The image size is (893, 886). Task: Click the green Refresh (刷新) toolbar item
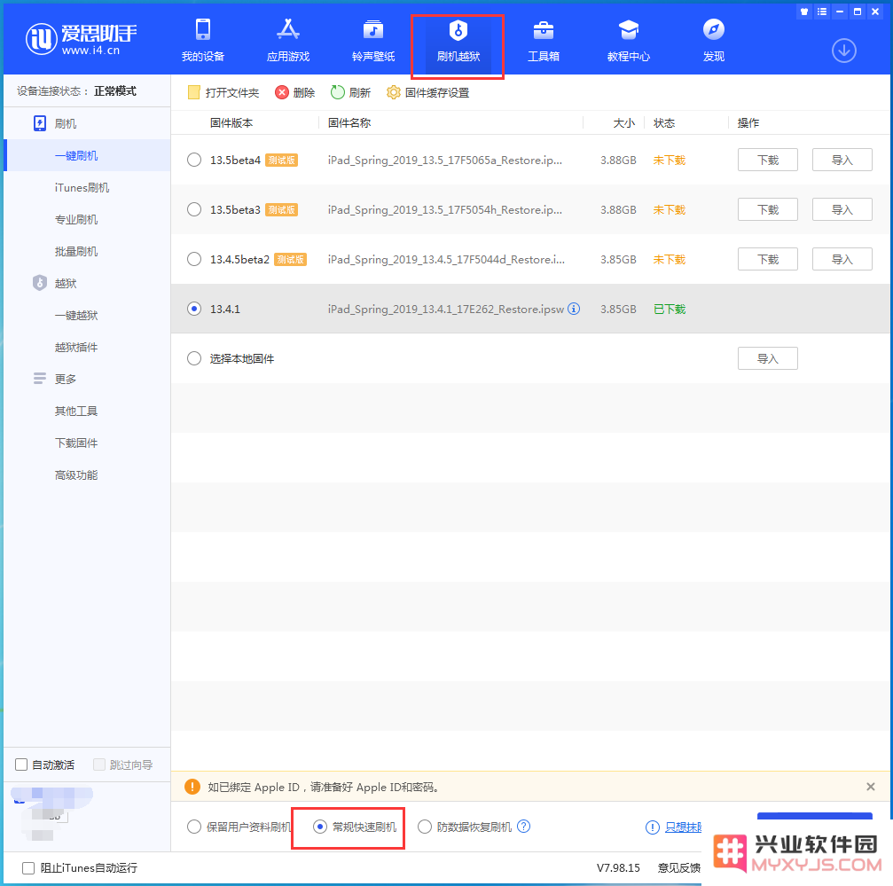pos(351,92)
